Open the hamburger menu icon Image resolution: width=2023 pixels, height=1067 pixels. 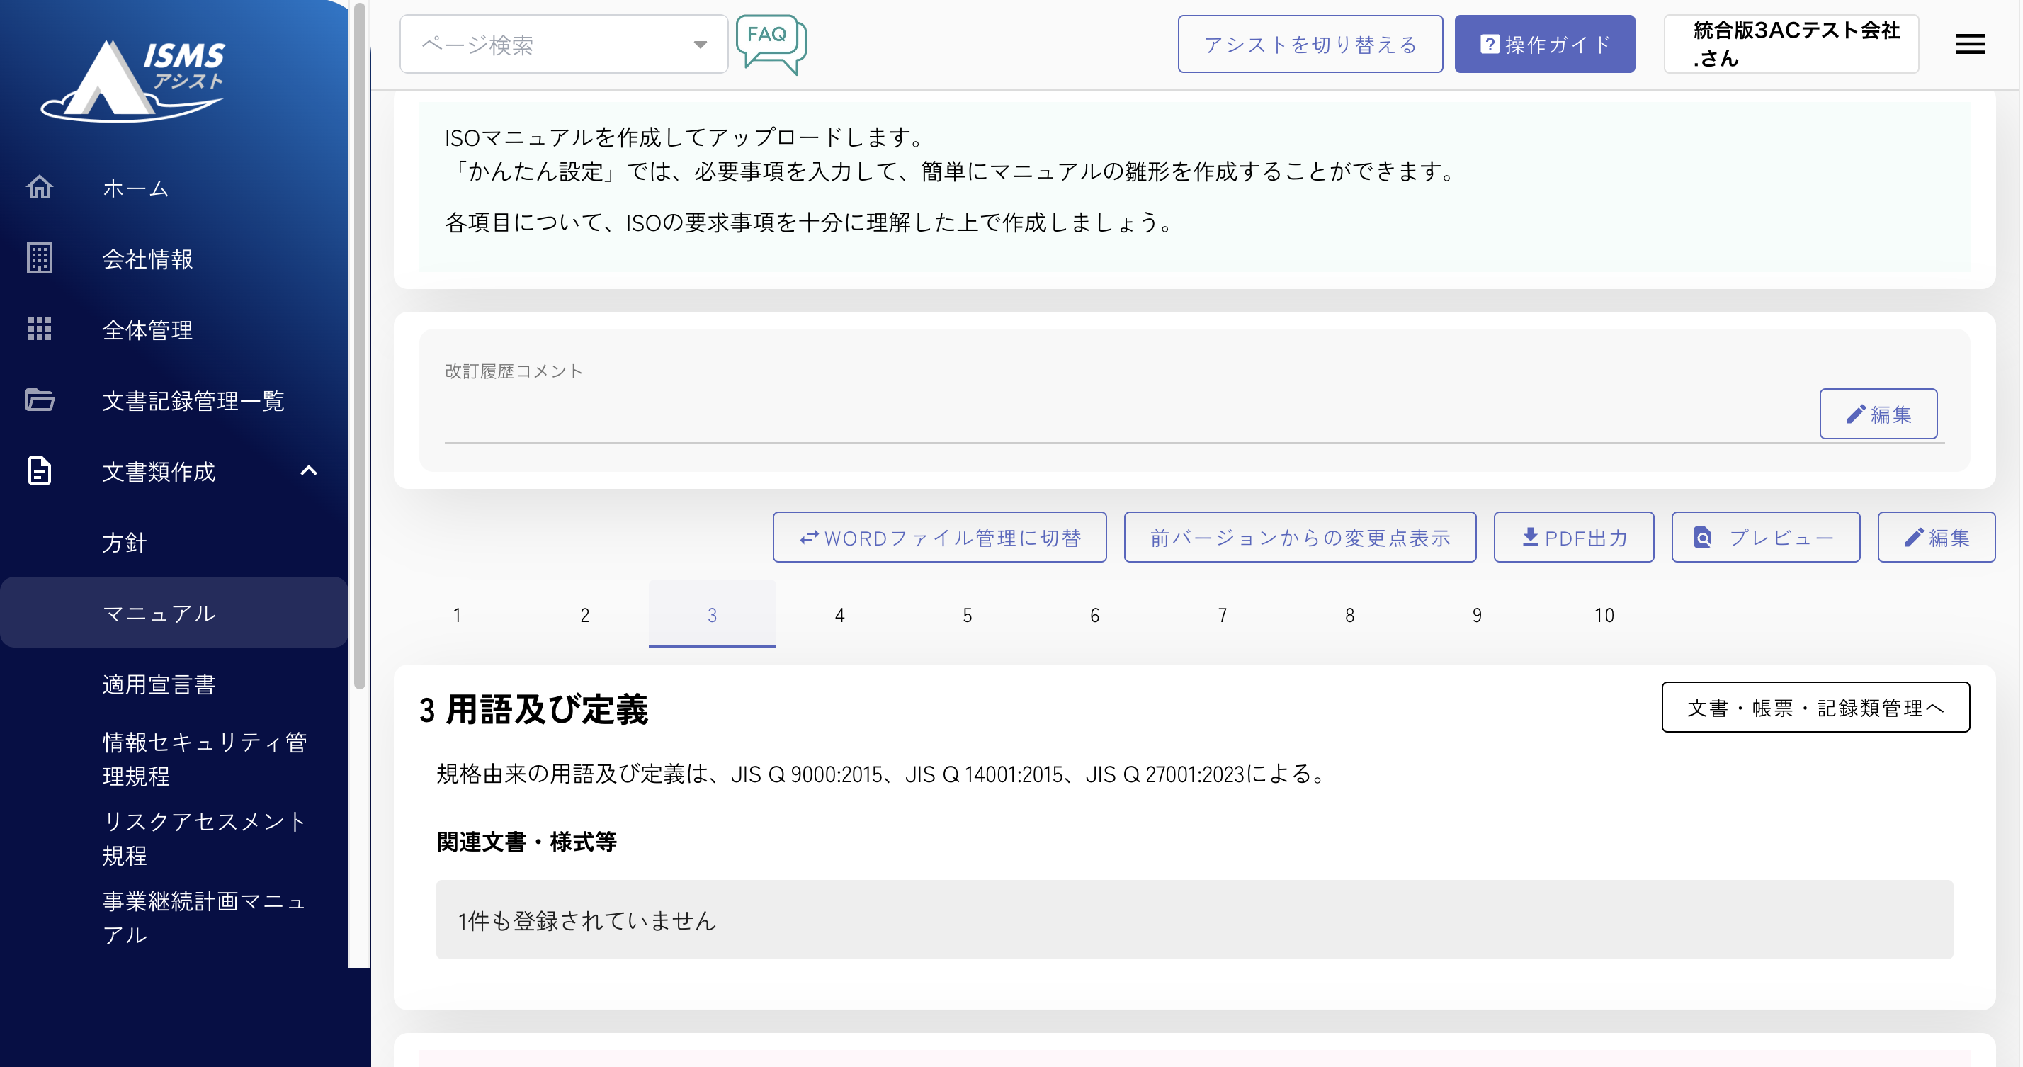click(x=1970, y=44)
